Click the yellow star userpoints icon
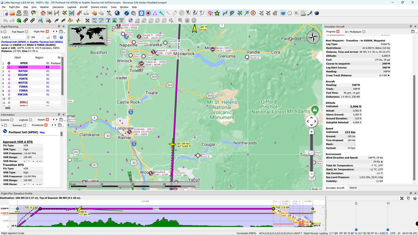 [217, 13]
